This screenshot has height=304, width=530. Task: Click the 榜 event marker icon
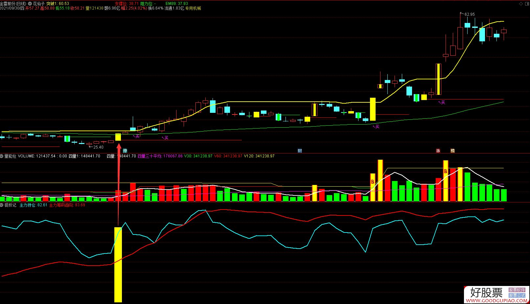[x=453, y=151]
